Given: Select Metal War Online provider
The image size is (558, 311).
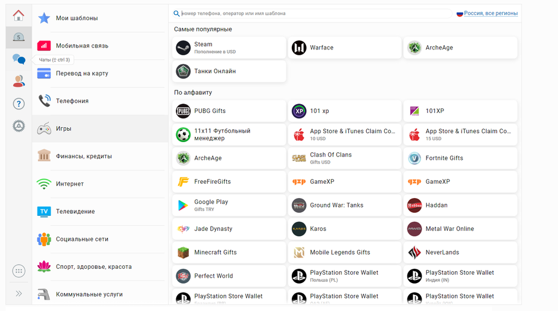Looking at the screenshot, I should (x=460, y=229).
